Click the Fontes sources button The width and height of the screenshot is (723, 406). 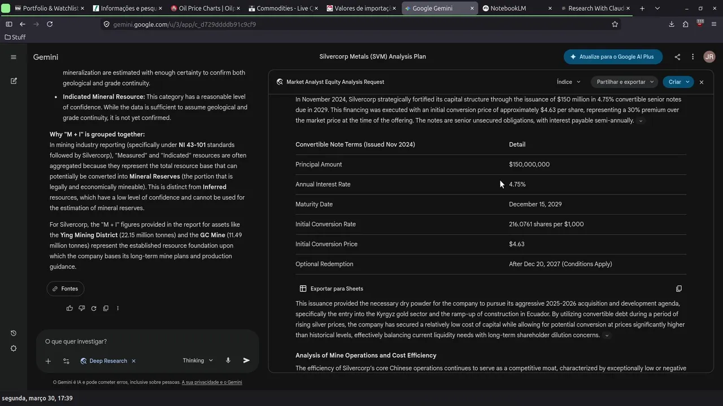[66, 289]
